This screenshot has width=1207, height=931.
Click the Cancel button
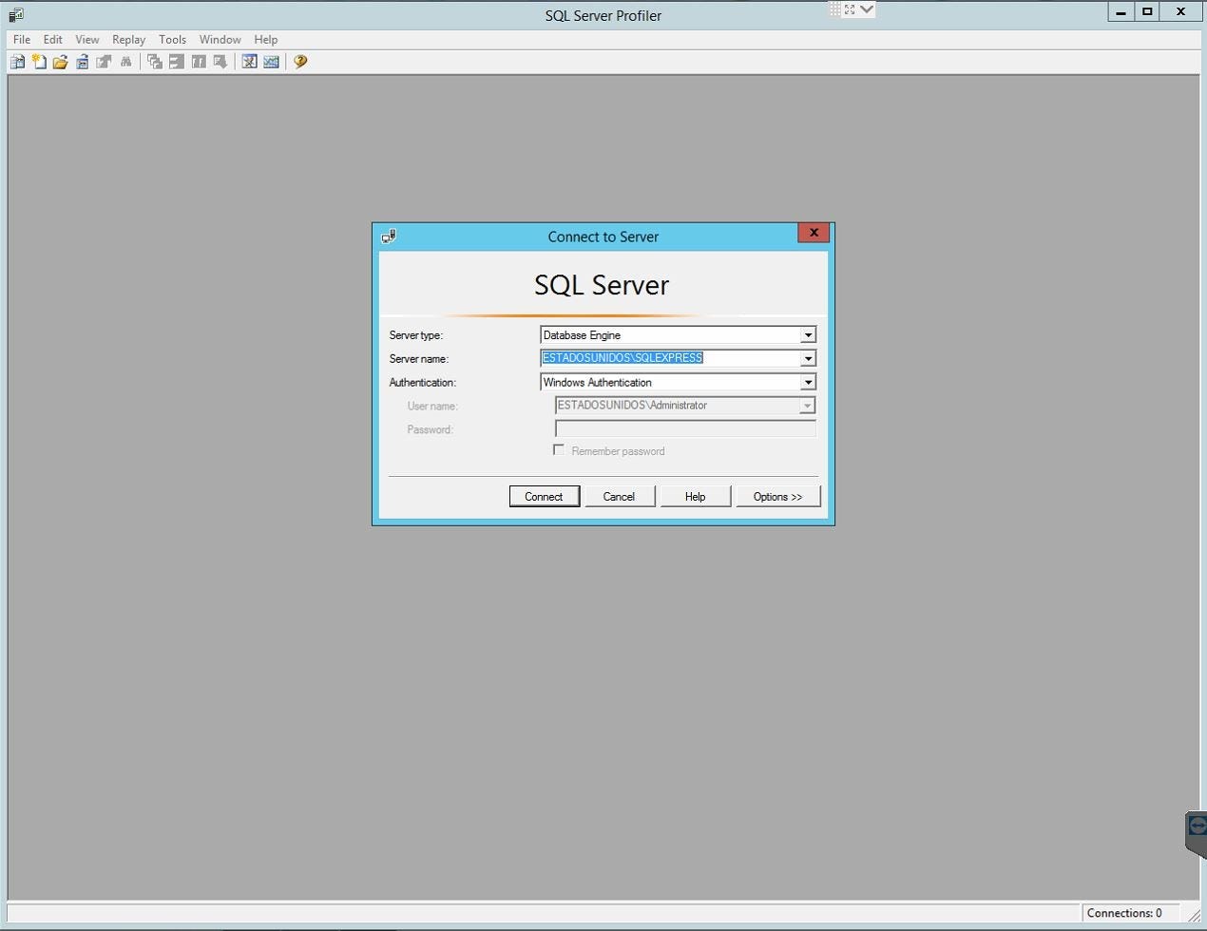point(620,496)
